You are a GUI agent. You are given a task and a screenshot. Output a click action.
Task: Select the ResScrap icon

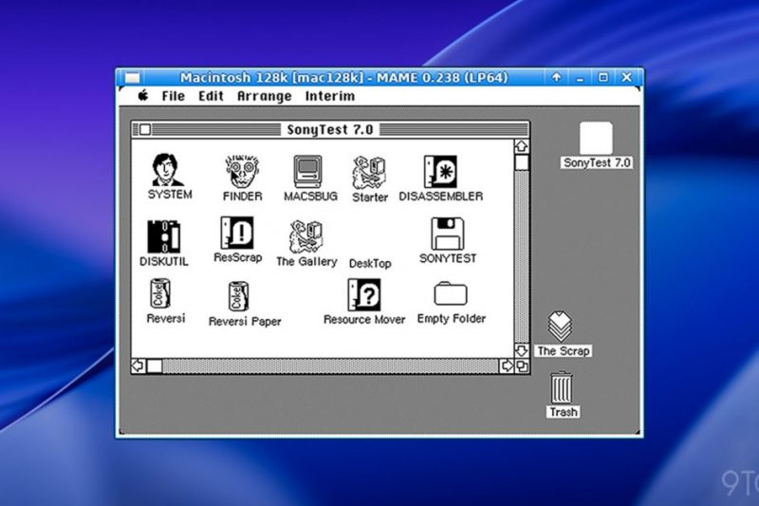click(236, 233)
